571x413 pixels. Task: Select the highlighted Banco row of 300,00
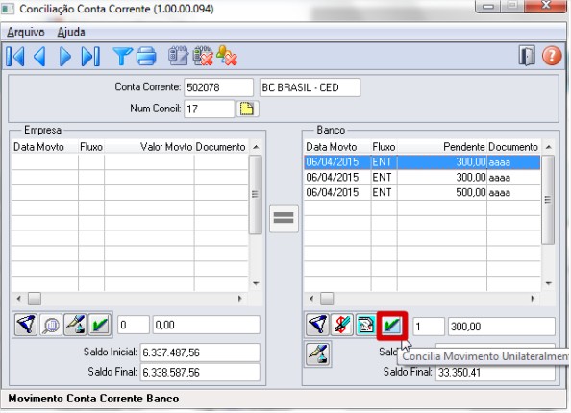422,162
